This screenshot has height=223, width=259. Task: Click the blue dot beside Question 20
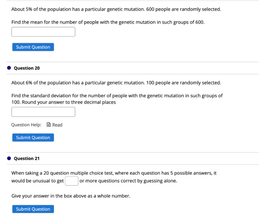click(x=9, y=68)
